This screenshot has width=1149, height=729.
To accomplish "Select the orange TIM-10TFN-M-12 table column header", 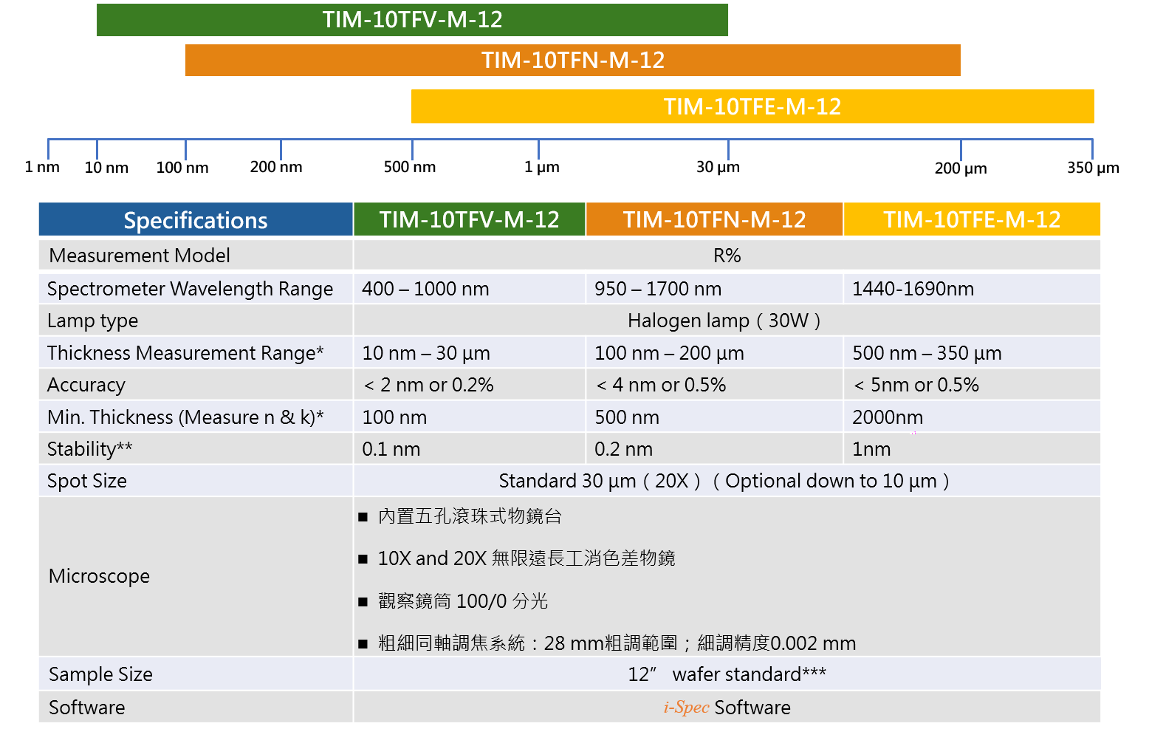I will click(713, 219).
